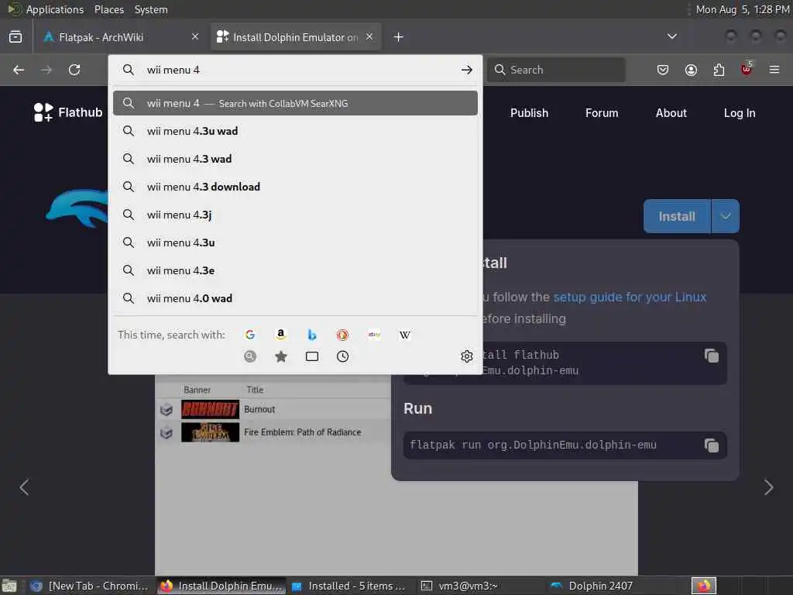Open a new browser tab
The height and width of the screenshot is (595, 793).
tap(399, 37)
